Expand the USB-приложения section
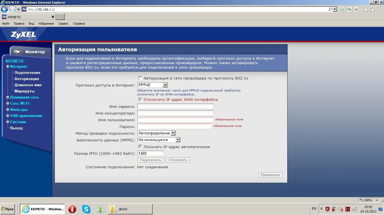 point(8,116)
